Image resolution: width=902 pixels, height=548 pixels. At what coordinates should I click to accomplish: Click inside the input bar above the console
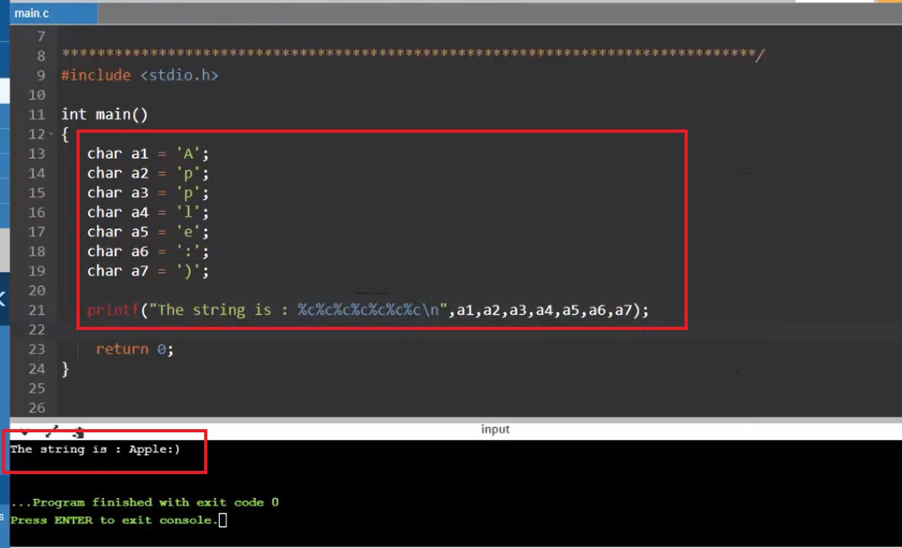point(495,429)
